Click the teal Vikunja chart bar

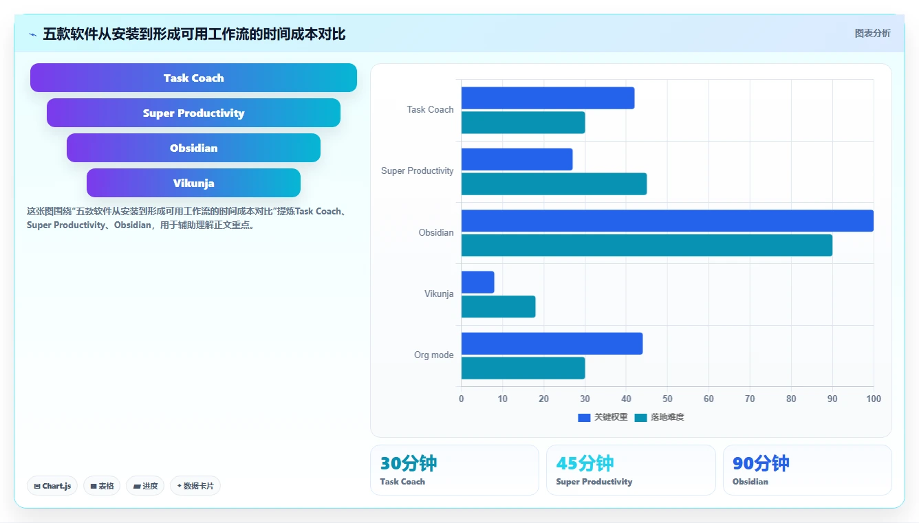[498, 307]
